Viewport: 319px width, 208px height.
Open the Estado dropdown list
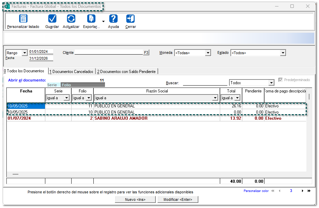coord(283,53)
